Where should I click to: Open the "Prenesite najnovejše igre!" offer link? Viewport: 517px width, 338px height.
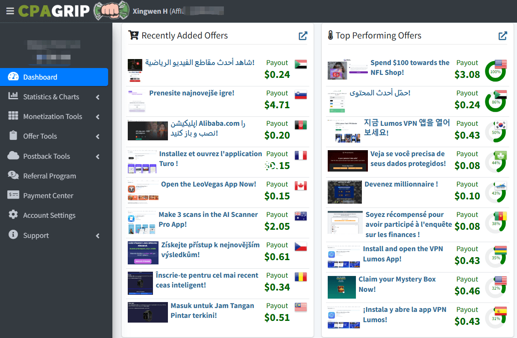(x=191, y=93)
